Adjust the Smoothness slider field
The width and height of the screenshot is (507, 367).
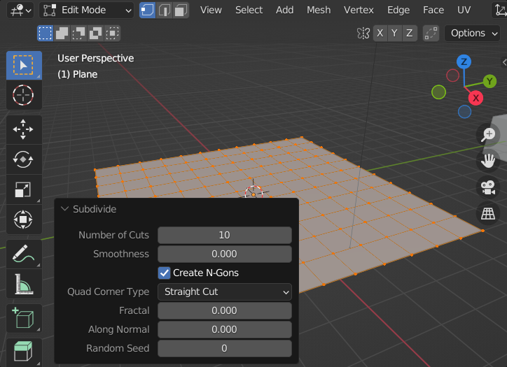tap(224, 254)
